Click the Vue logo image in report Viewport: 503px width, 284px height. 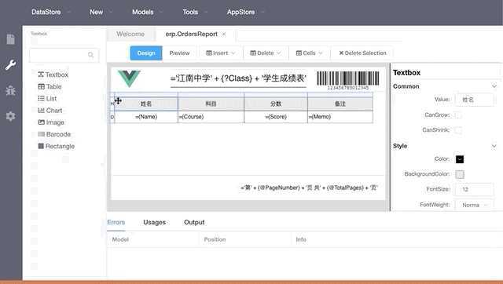[129, 78]
